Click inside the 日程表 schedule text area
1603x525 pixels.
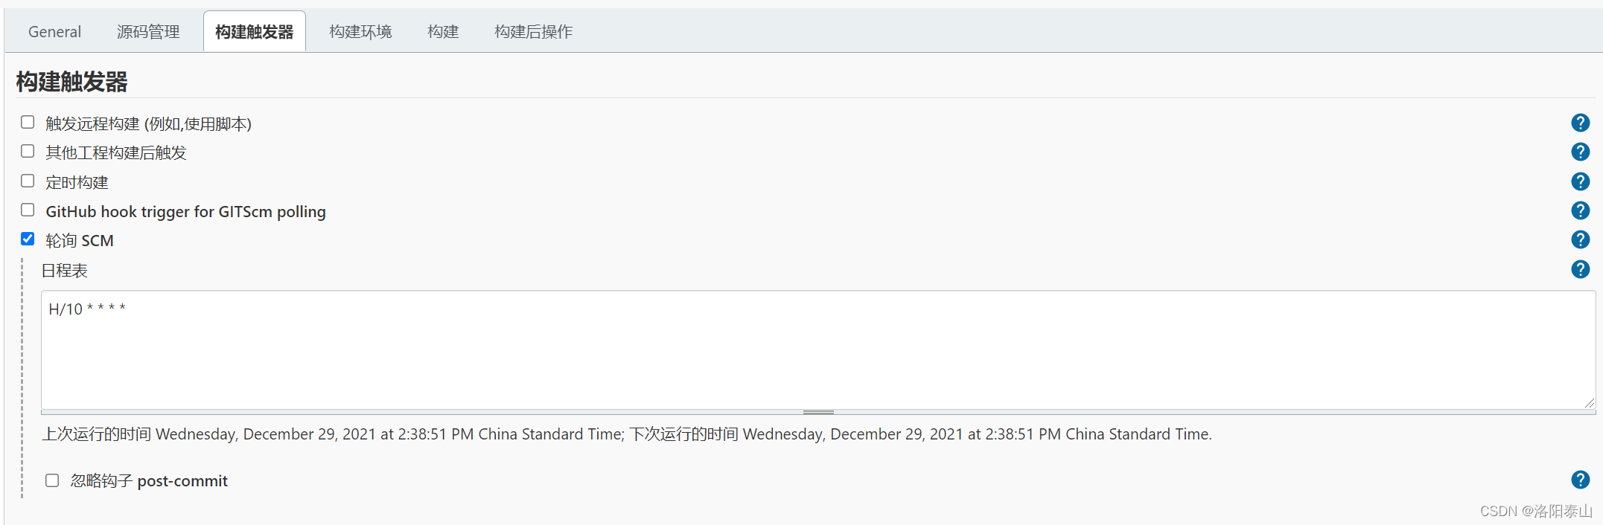(x=818, y=350)
